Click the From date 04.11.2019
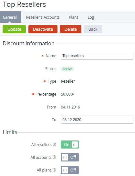This screenshot has width=135, height=176. tap(70, 107)
